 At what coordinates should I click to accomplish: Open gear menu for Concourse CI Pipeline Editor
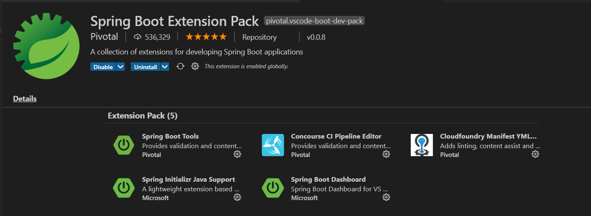(x=386, y=154)
